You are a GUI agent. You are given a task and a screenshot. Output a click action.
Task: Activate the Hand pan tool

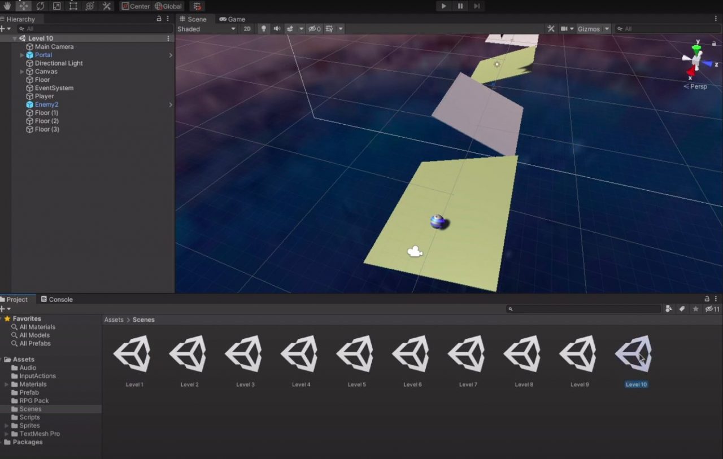click(x=7, y=6)
